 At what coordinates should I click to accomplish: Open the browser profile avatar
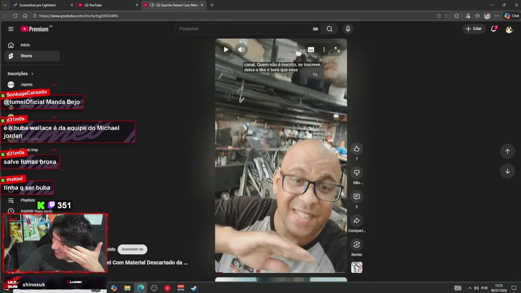point(487,16)
